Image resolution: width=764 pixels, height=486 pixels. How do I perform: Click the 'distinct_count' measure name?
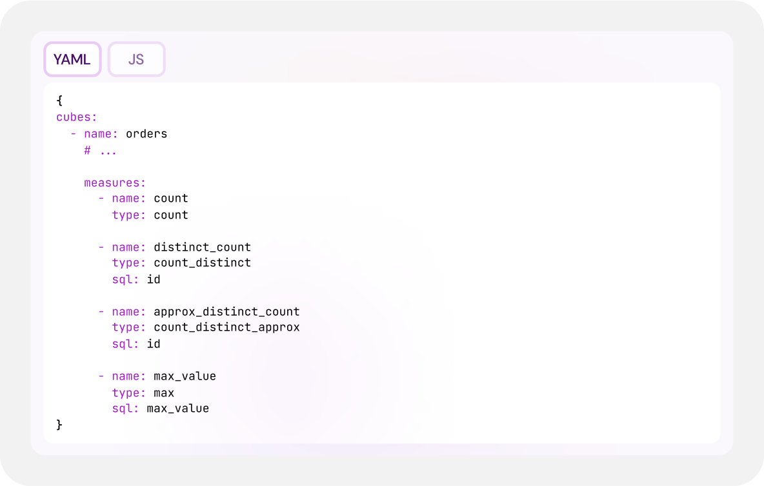(202, 247)
